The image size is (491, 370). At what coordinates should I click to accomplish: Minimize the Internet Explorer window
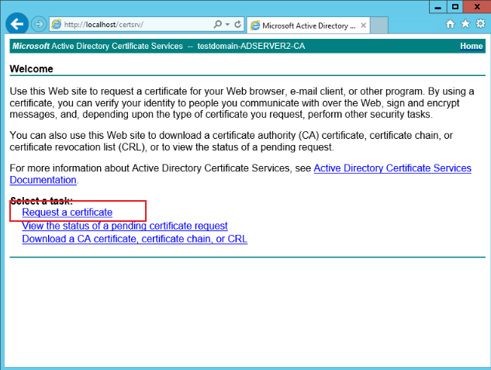(x=437, y=7)
